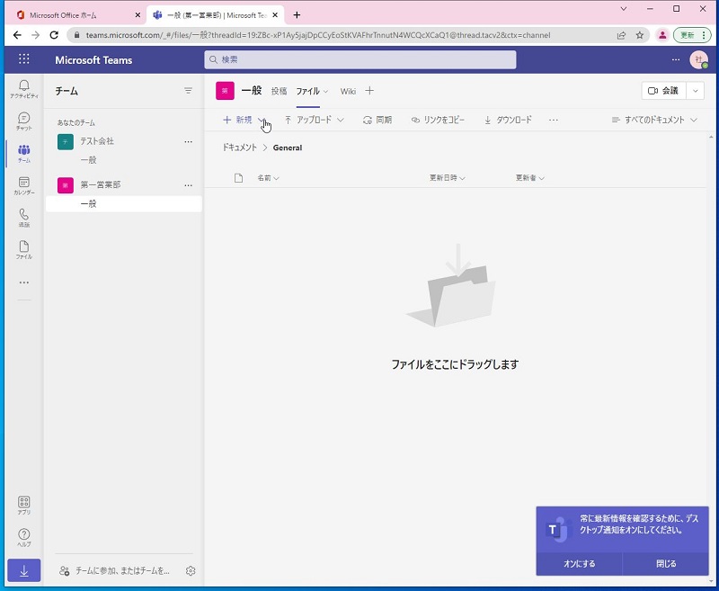Open the Calls phone icon
Viewport: 719px width, 591px height.
24,218
